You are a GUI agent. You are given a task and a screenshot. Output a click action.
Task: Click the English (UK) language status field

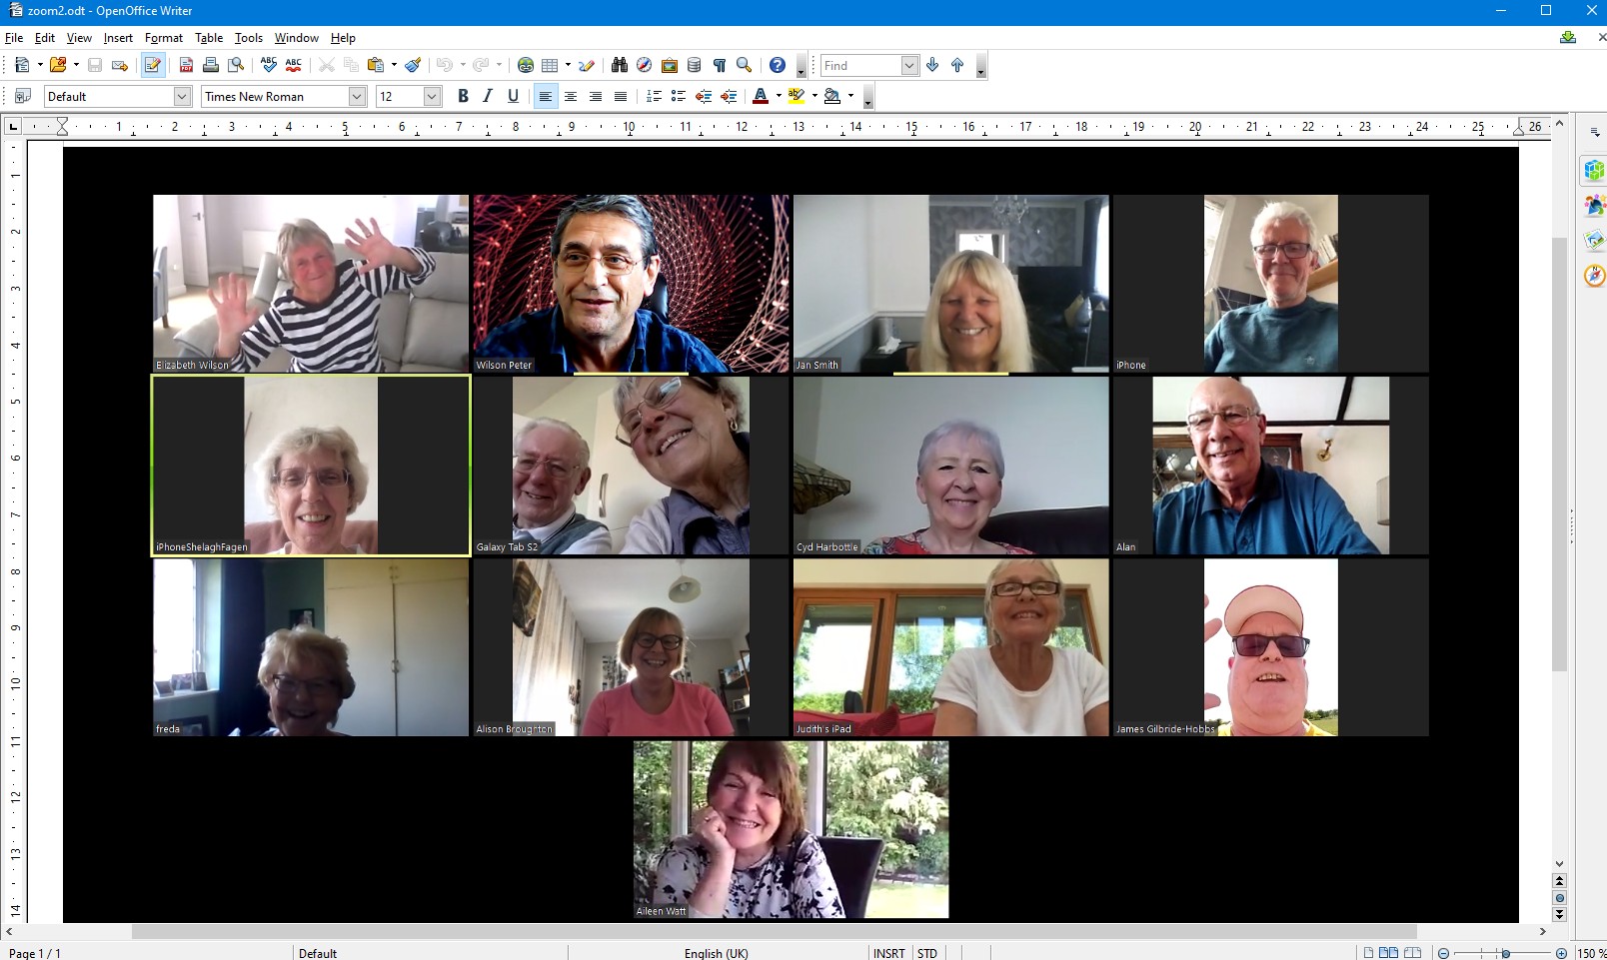tap(716, 953)
